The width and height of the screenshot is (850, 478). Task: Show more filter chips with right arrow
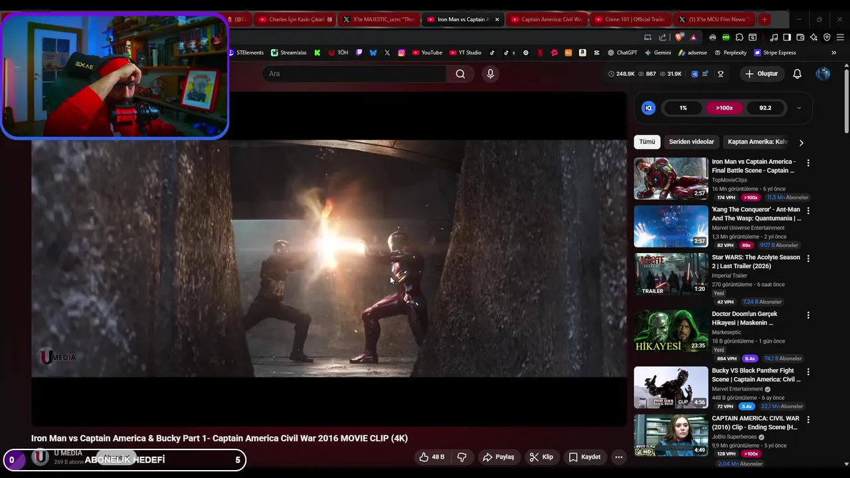pos(801,142)
